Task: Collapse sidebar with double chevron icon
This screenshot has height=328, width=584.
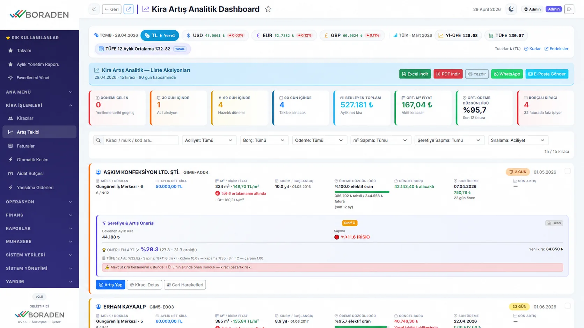Action: coord(94,9)
